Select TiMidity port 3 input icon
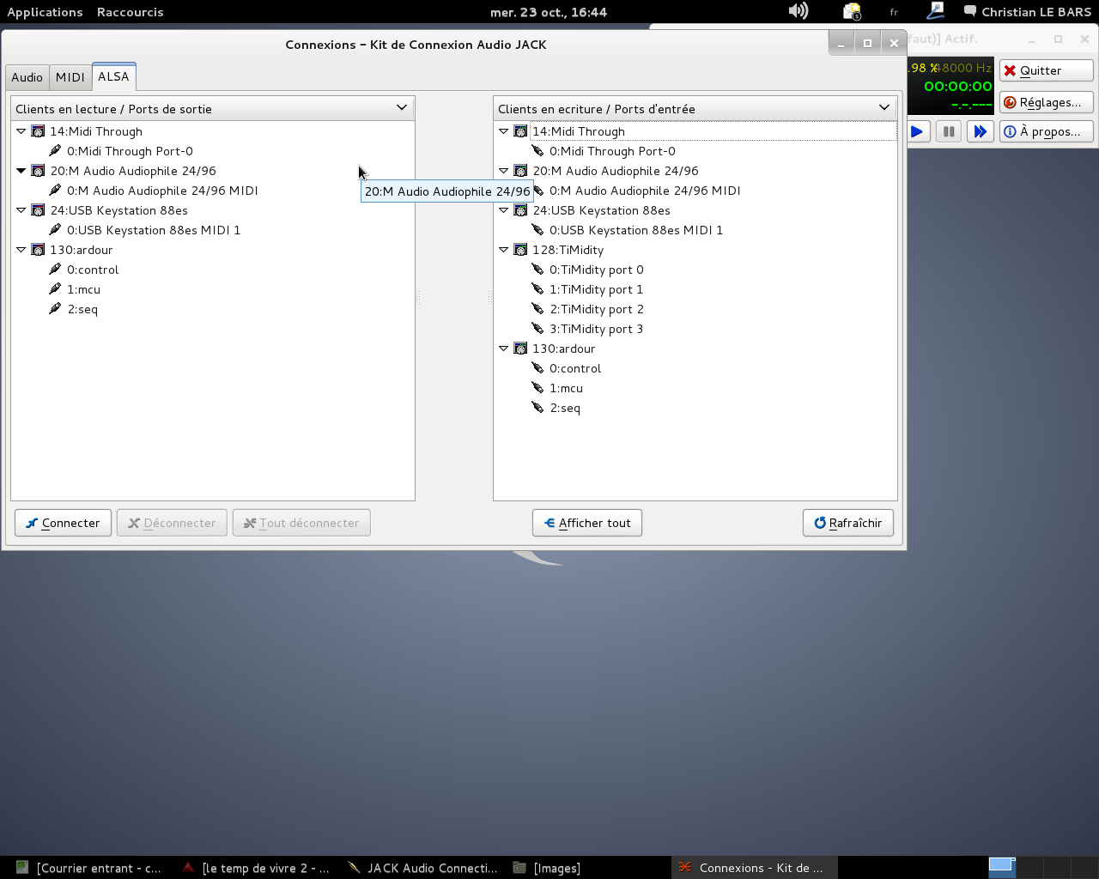The width and height of the screenshot is (1099, 879). pyautogui.click(x=537, y=329)
